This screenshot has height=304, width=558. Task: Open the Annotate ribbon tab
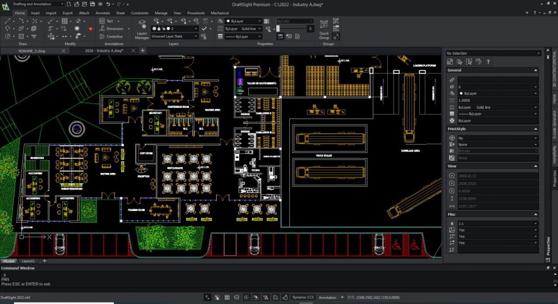tap(103, 13)
